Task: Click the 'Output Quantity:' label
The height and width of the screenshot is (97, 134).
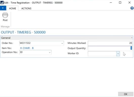Action: click(77, 48)
